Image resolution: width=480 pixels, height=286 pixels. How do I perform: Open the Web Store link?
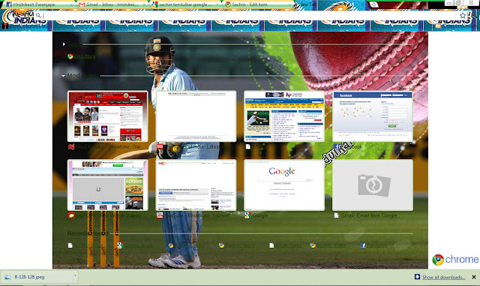pyautogui.click(x=85, y=56)
